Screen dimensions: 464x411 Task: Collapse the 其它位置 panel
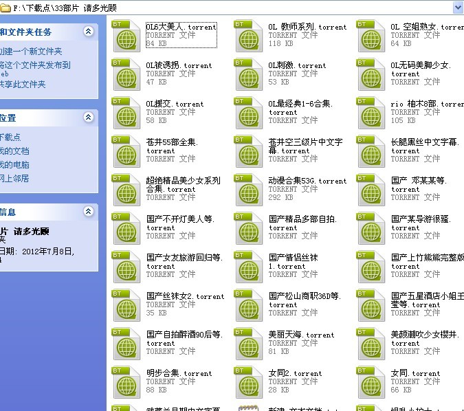[88, 117]
